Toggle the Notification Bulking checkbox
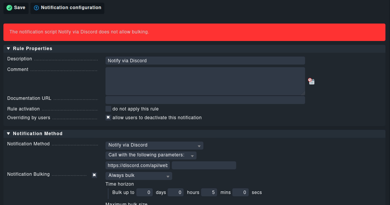Screen dimensions: 390x205 [x=94, y=175]
